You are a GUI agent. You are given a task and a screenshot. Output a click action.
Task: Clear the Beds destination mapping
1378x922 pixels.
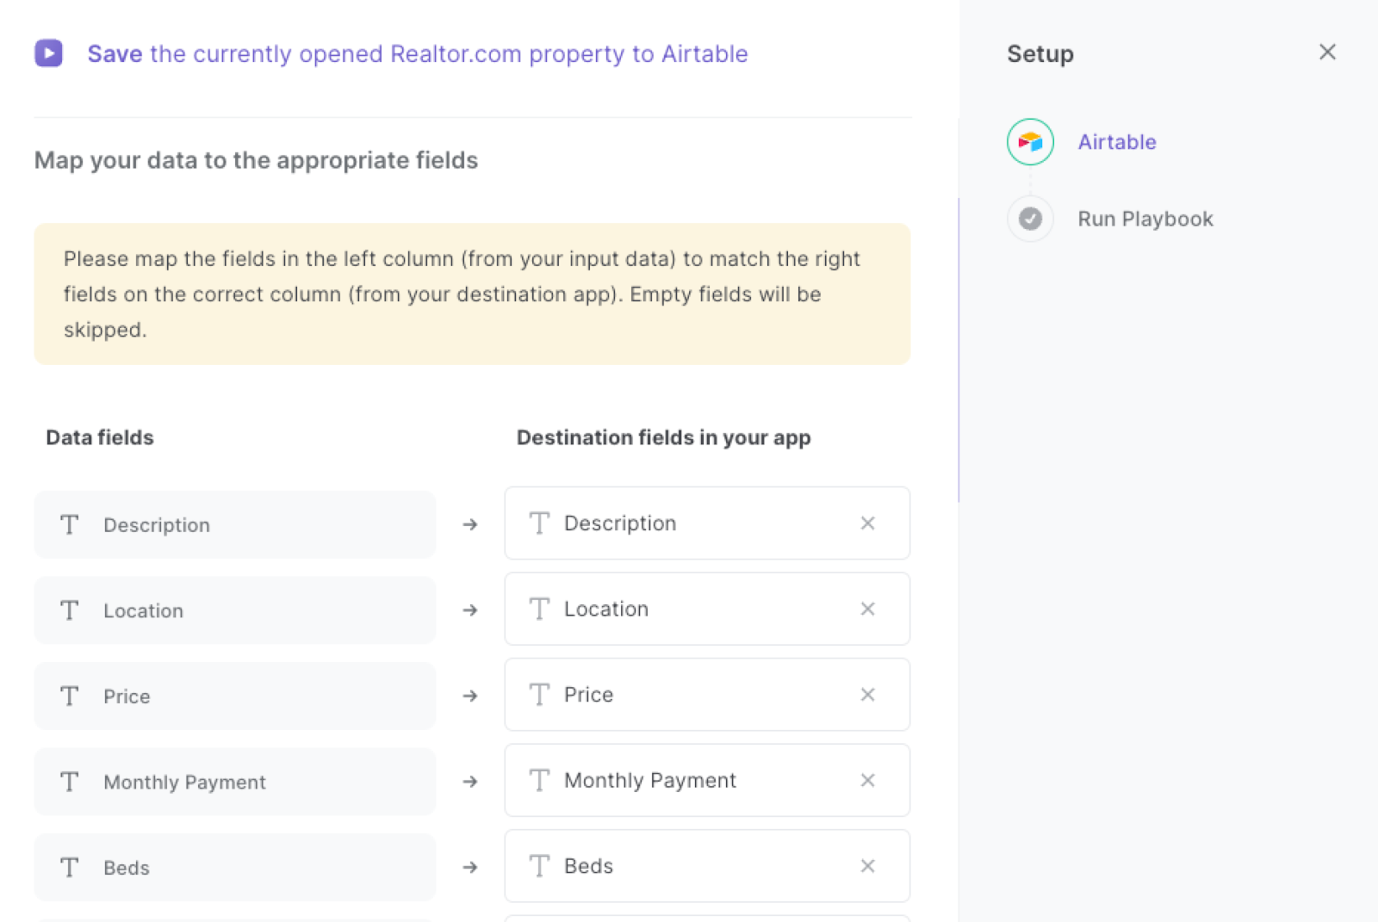tap(867, 866)
